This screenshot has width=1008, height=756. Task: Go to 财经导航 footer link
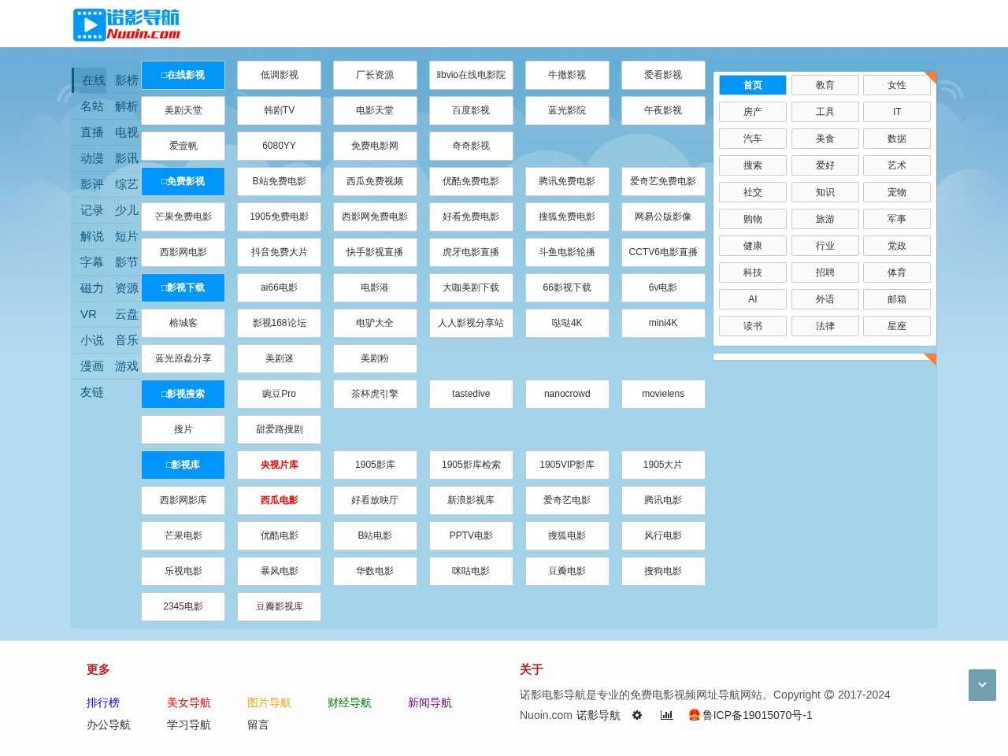(350, 702)
